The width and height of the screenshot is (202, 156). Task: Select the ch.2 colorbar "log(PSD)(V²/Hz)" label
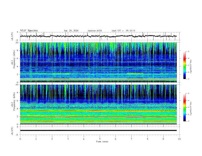click(191, 108)
